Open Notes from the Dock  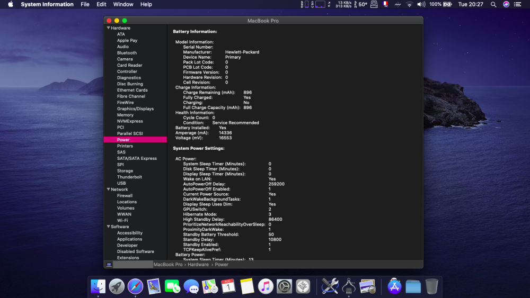(x=247, y=286)
